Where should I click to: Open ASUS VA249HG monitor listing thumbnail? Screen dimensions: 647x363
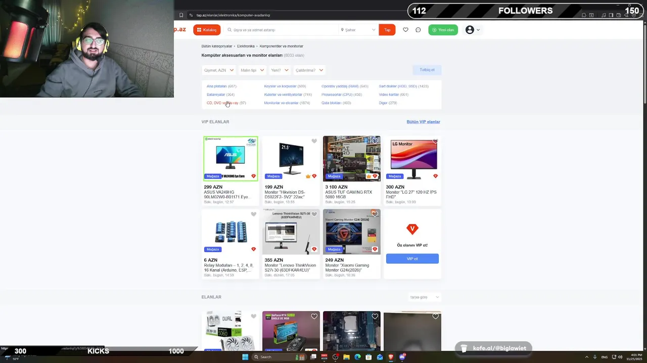click(x=230, y=158)
